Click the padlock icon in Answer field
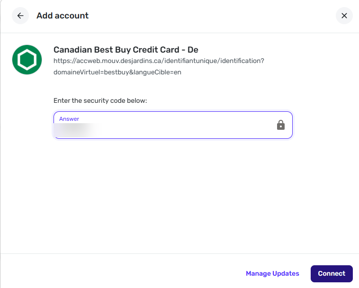 coord(281,125)
